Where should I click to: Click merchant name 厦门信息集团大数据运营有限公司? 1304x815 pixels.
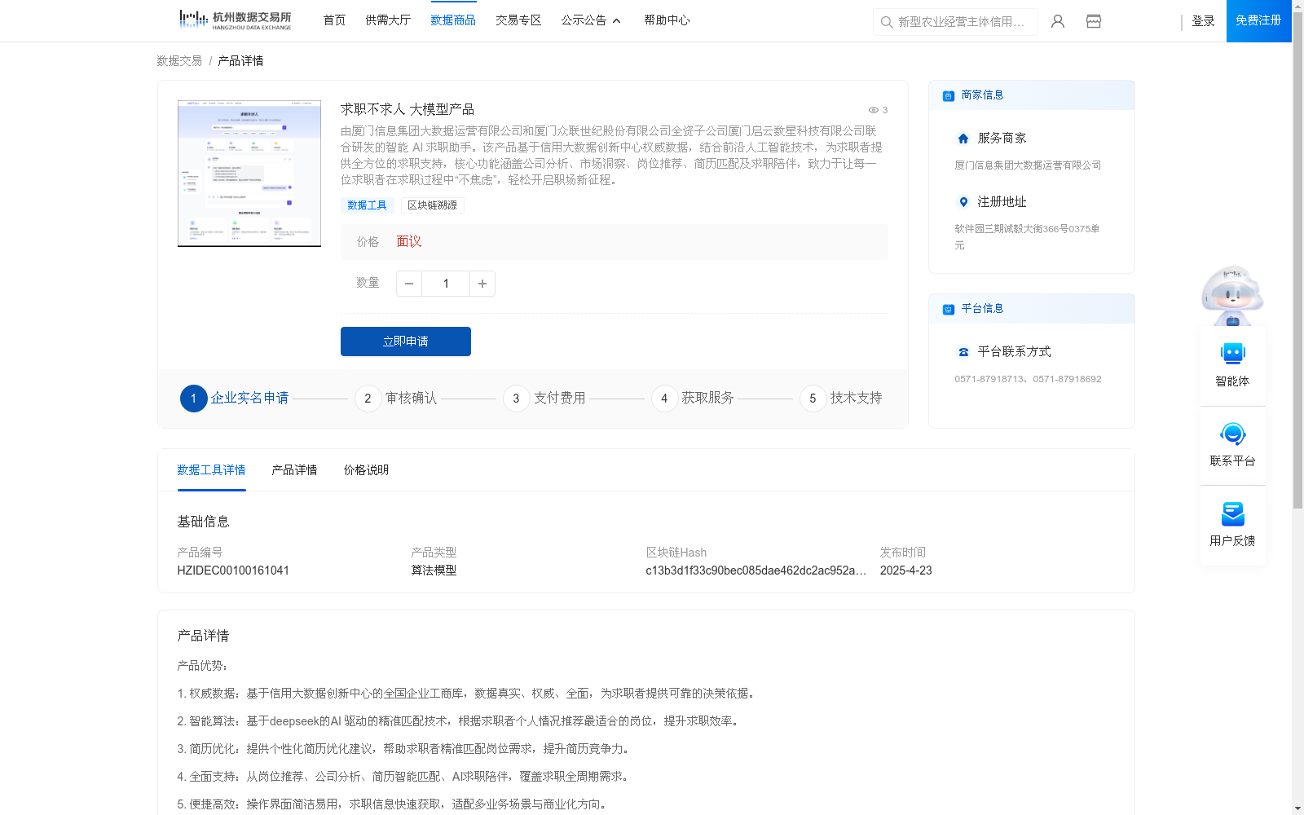(1028, 165)
